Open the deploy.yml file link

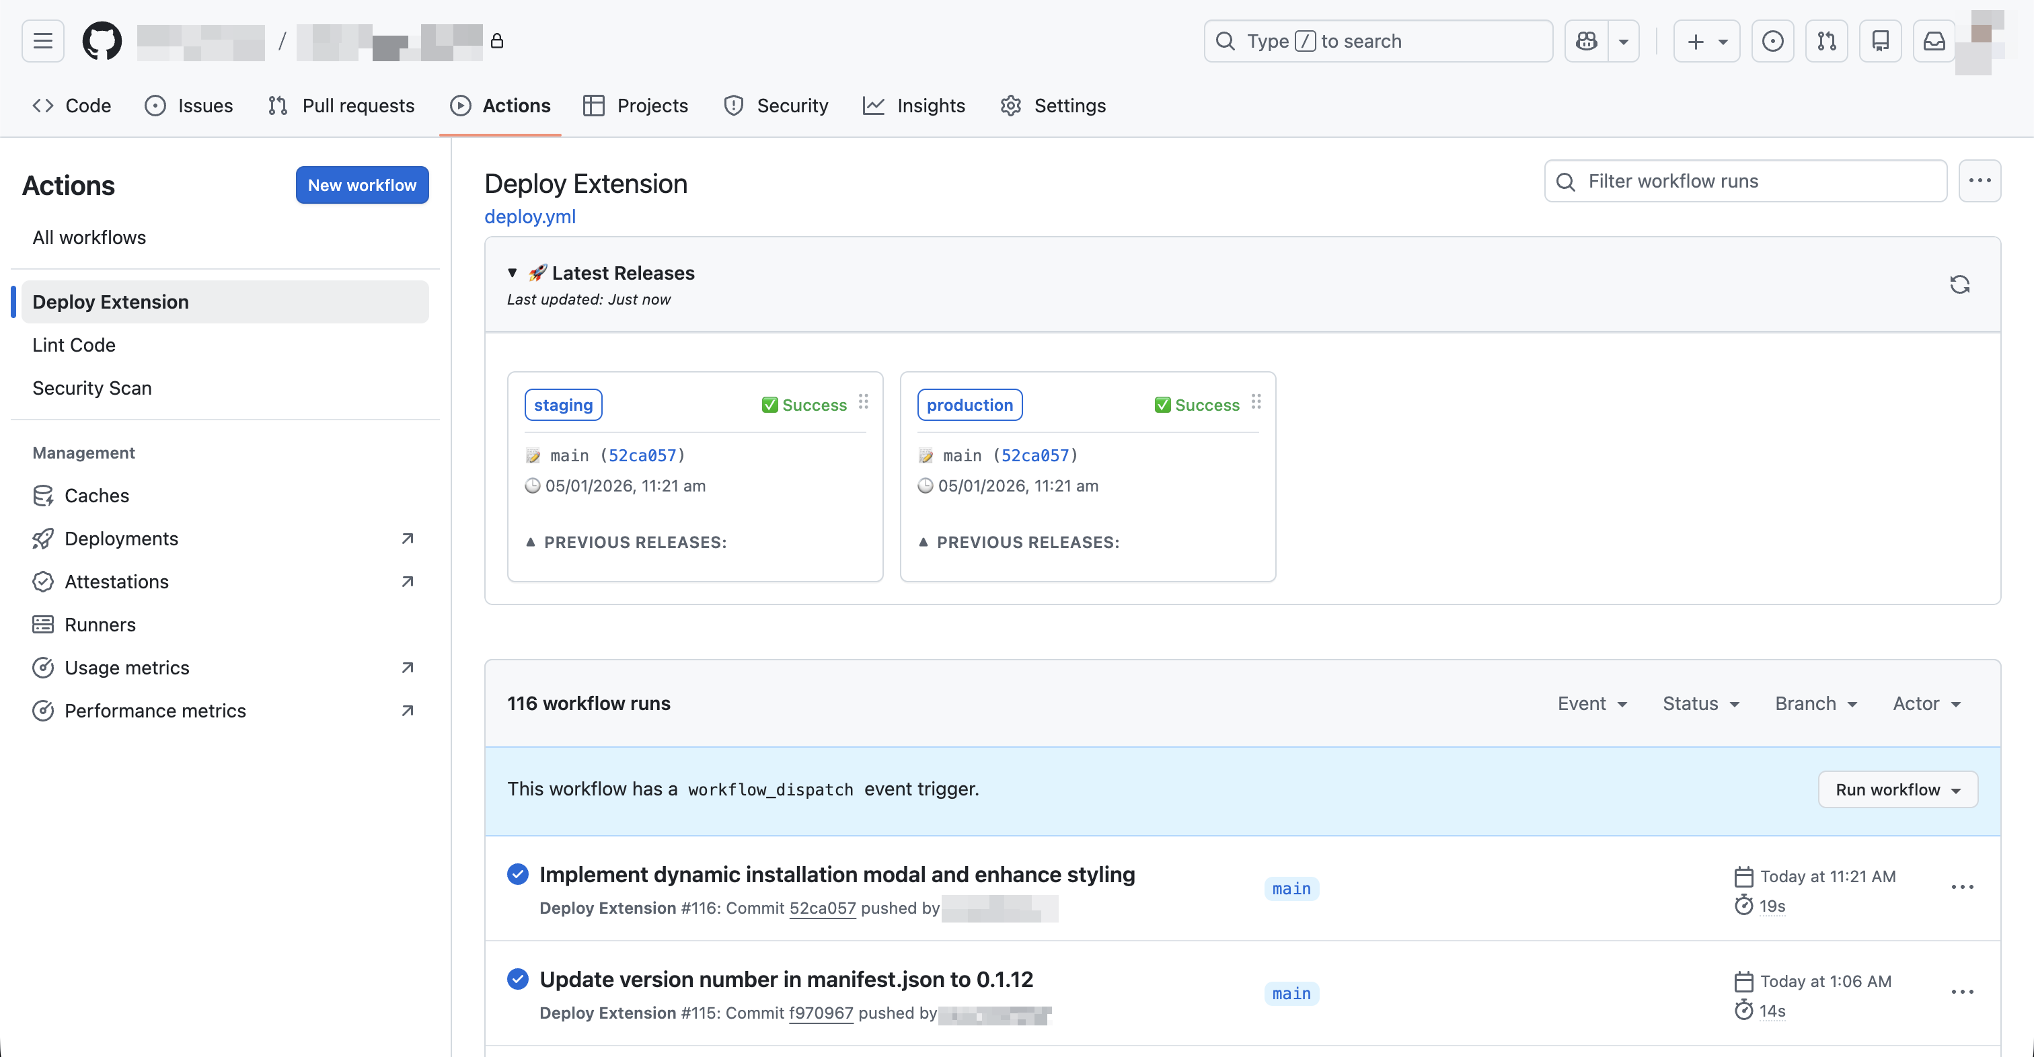coord(530,217)
